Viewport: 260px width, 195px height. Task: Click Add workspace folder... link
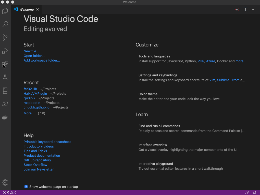tap(42, 60)
